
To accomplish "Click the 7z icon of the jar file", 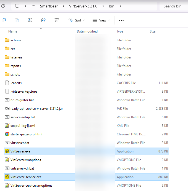I will pyautogui.click(x=7, y=108).
